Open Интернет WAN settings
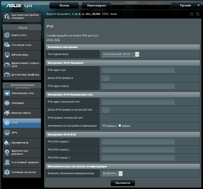 tap(22, 103)
